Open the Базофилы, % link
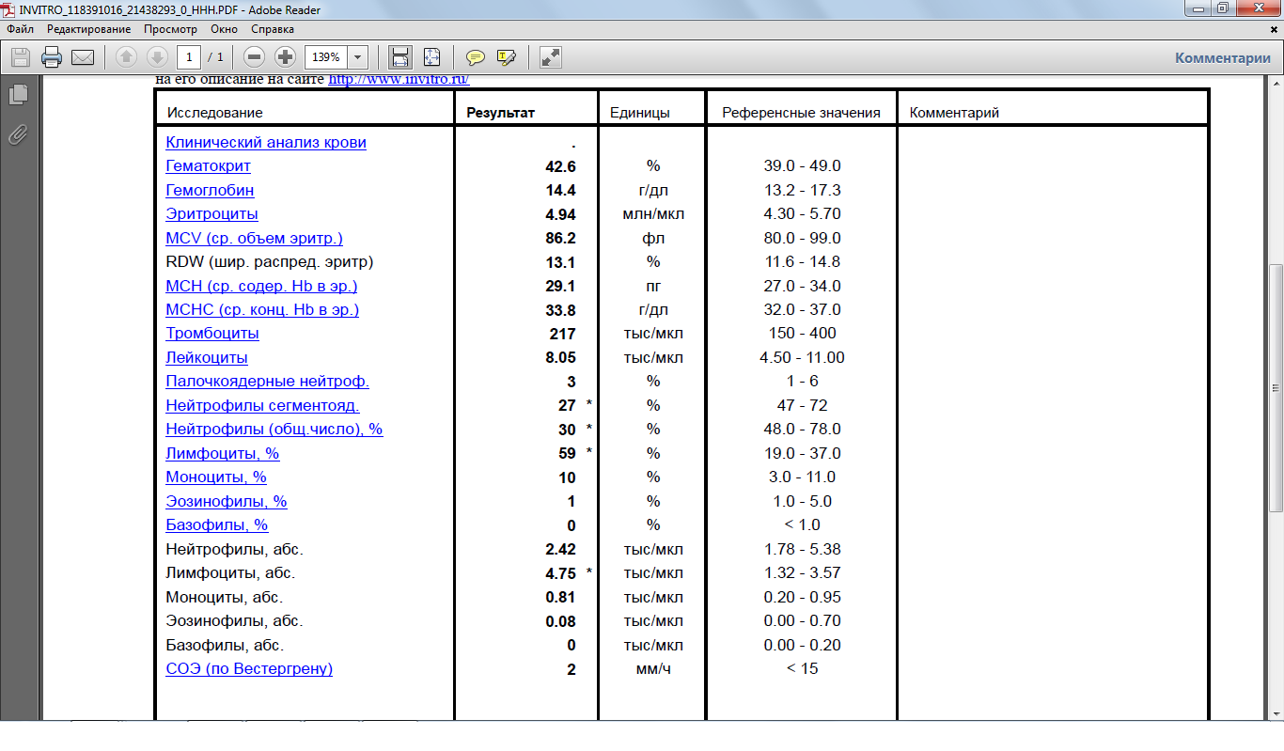This screenshot has height=751, width=1284. [217, 525]
